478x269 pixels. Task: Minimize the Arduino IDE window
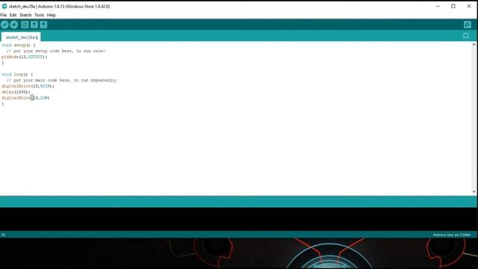click(438, 6)
